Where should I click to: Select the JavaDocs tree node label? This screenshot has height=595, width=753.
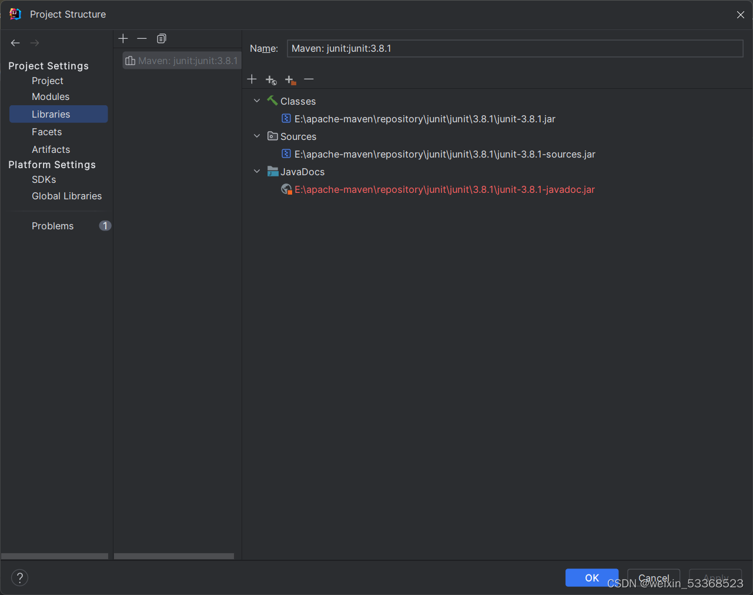(303, 172)
